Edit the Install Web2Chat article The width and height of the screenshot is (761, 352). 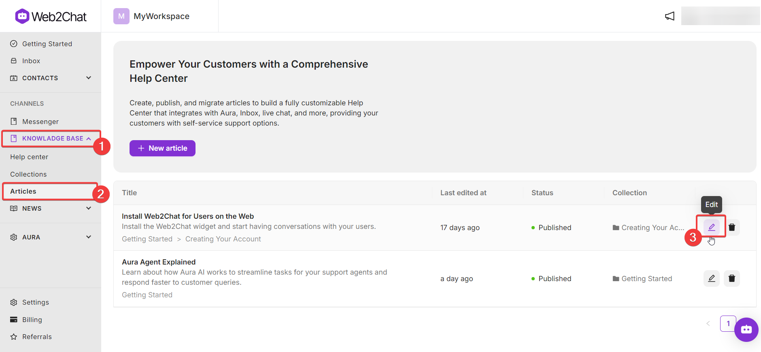click(x=711, y=227)
